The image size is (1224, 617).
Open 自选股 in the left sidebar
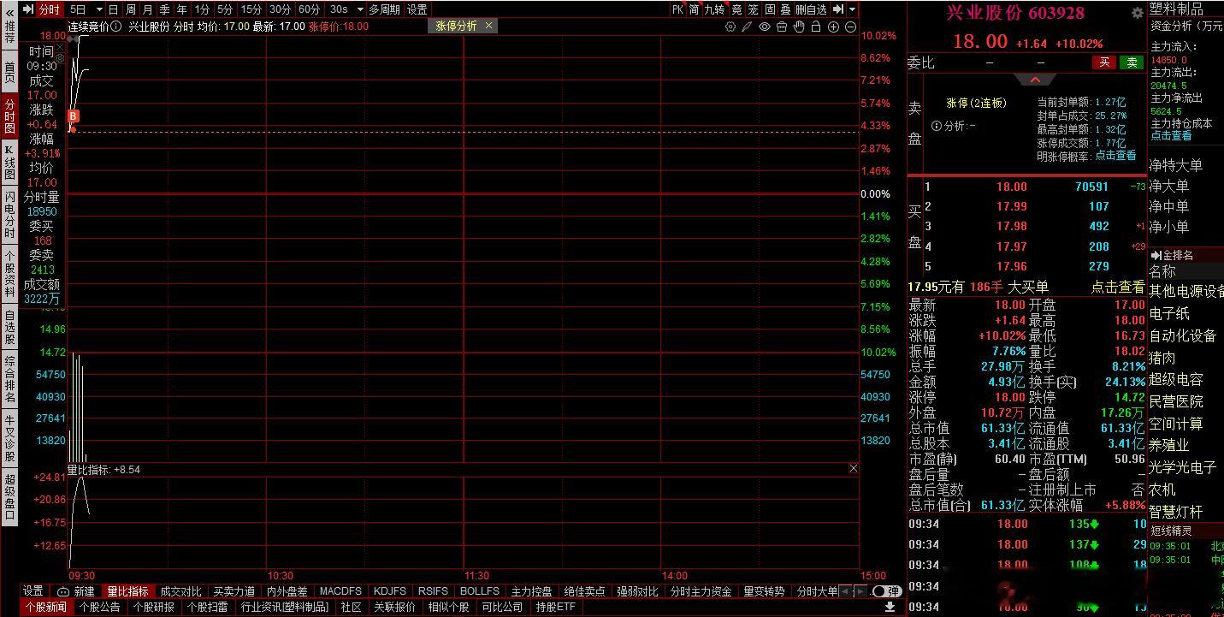point(9,327)
